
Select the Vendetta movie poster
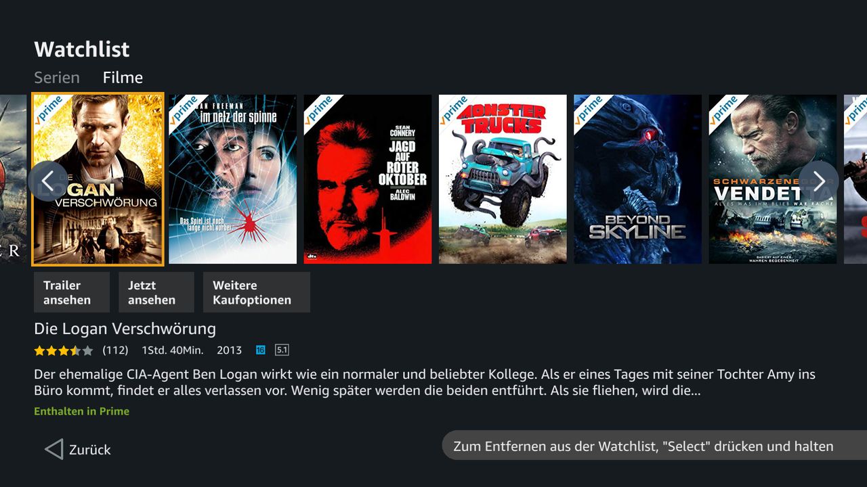click(x=773, y=179)
